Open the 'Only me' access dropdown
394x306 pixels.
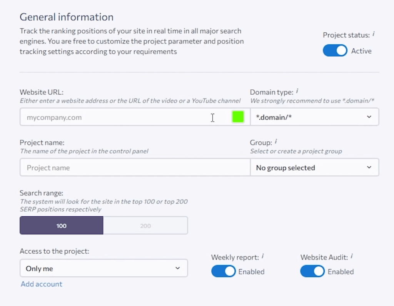(x=104, y=268)
